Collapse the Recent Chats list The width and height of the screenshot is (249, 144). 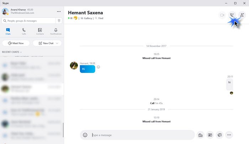pos(12,52)
